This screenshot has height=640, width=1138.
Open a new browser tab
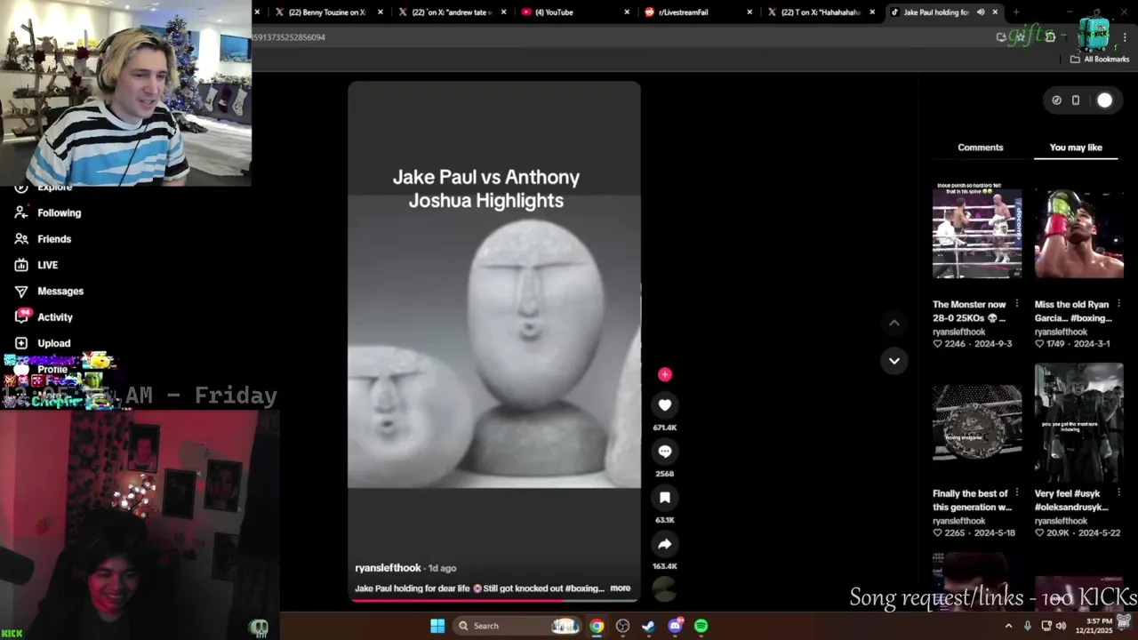(x=1016, y=12)
